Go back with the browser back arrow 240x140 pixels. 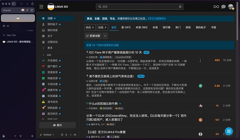22,4
